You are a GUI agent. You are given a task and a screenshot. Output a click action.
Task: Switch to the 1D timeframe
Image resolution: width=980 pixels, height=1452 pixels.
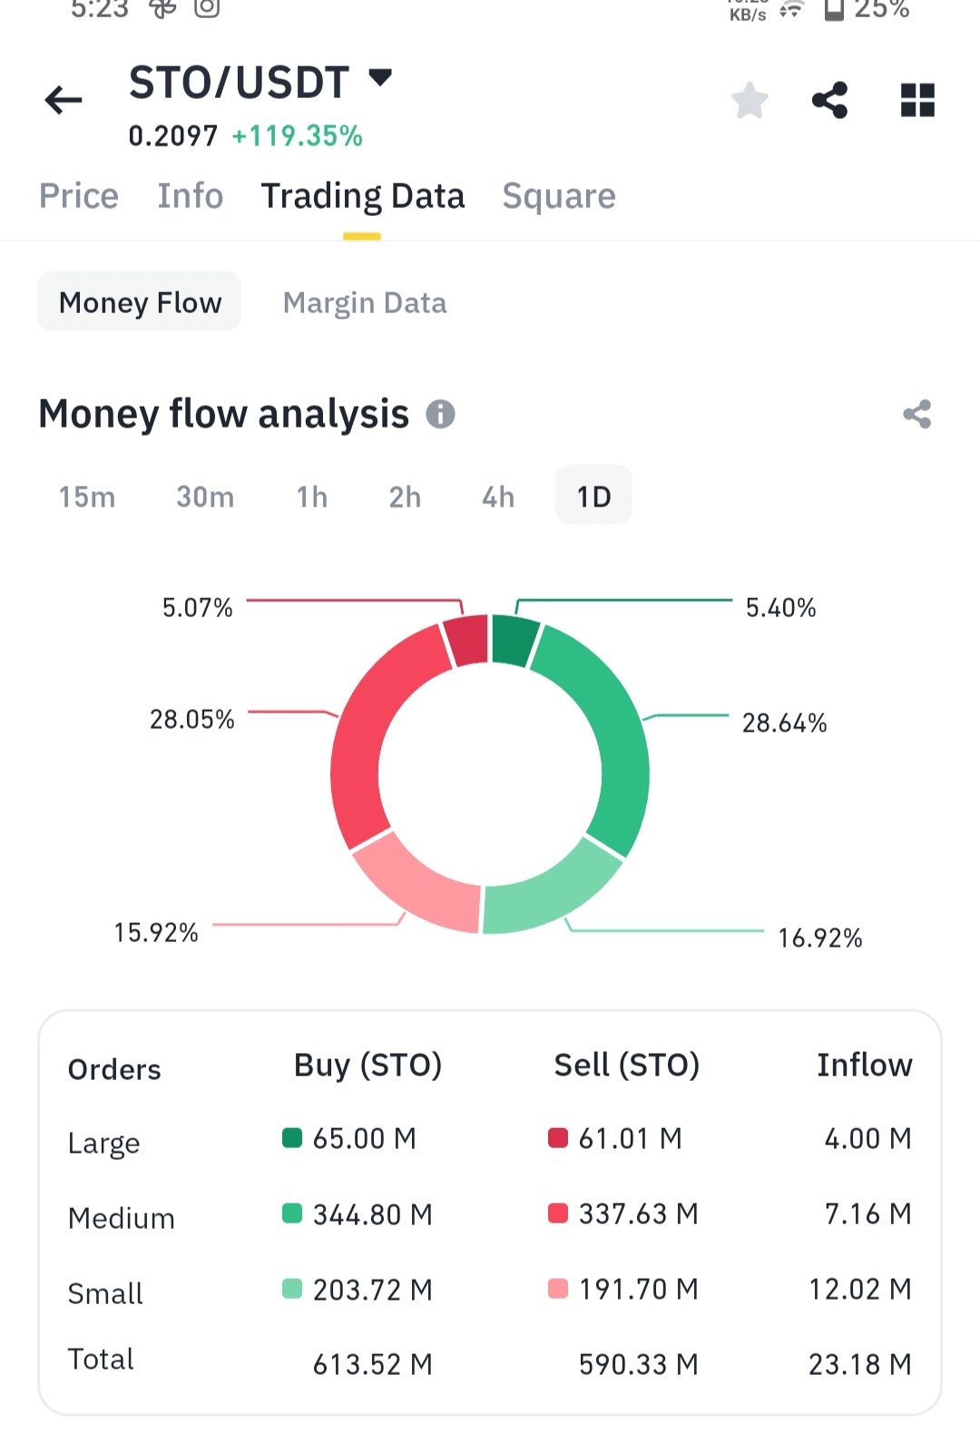[x=593, y=496]
